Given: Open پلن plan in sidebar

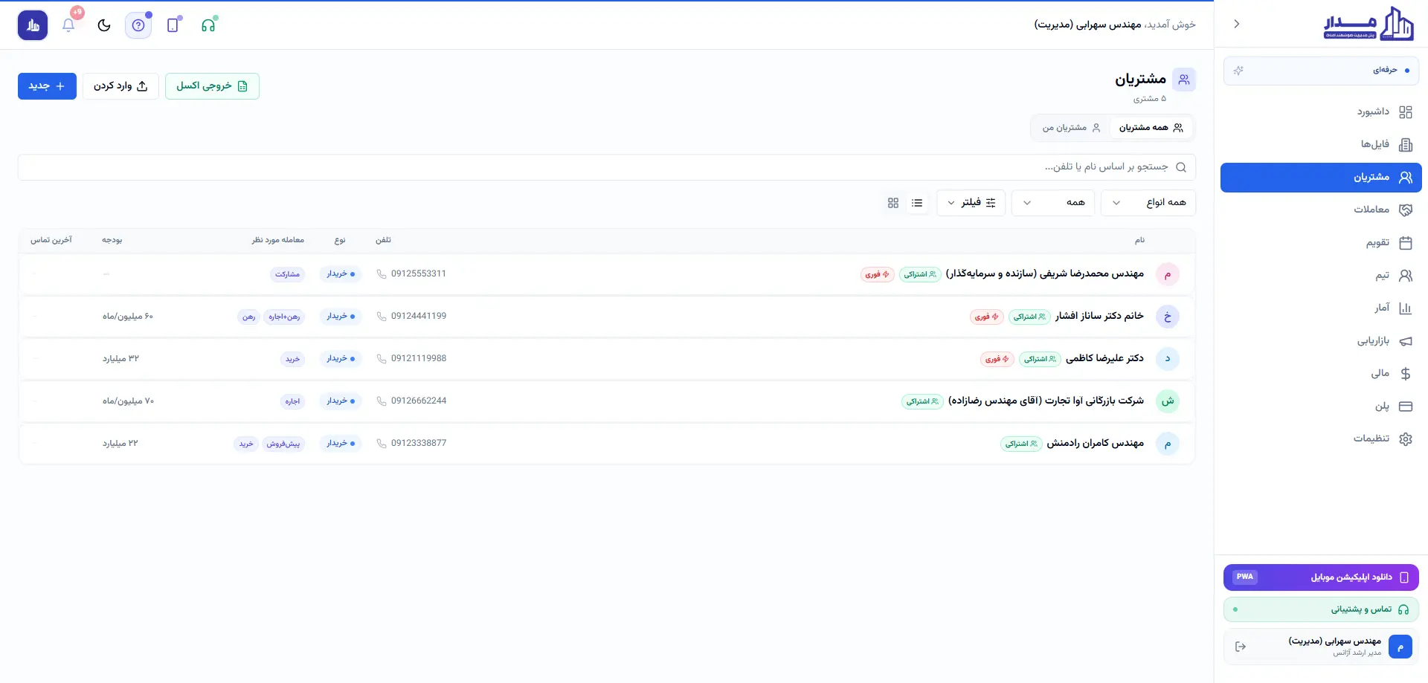Looking at the screenshot, I should point(1321,407).
